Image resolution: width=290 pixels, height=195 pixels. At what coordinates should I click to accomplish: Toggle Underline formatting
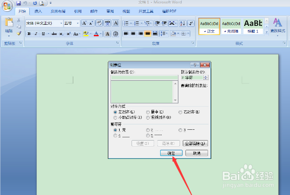click(x=43, y=34)
